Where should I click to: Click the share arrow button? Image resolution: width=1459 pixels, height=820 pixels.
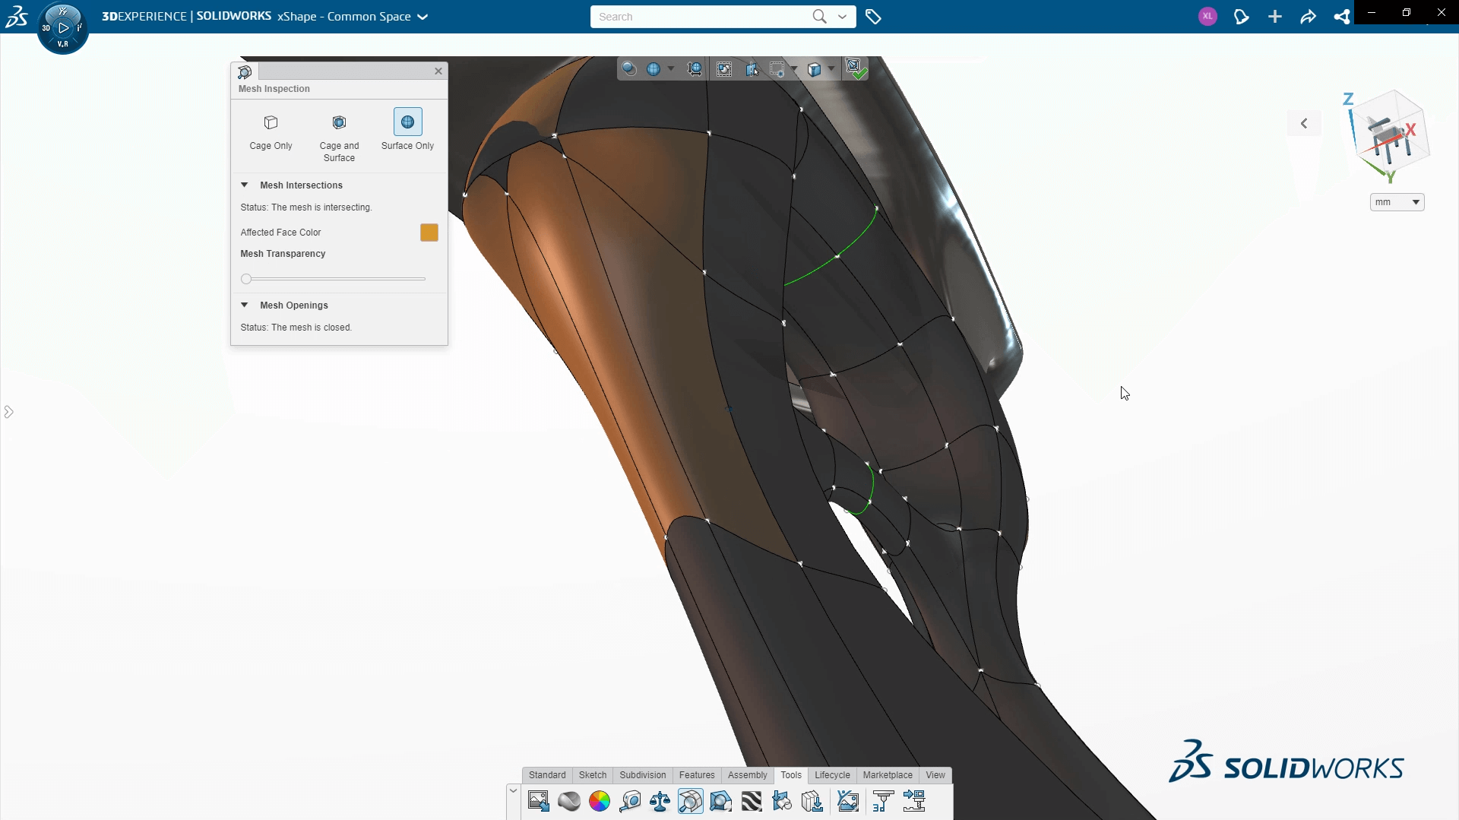click(x=1308, y=17)
